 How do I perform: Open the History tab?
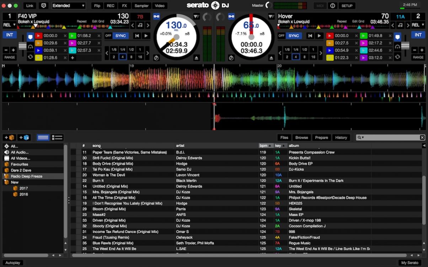(341, 138)
